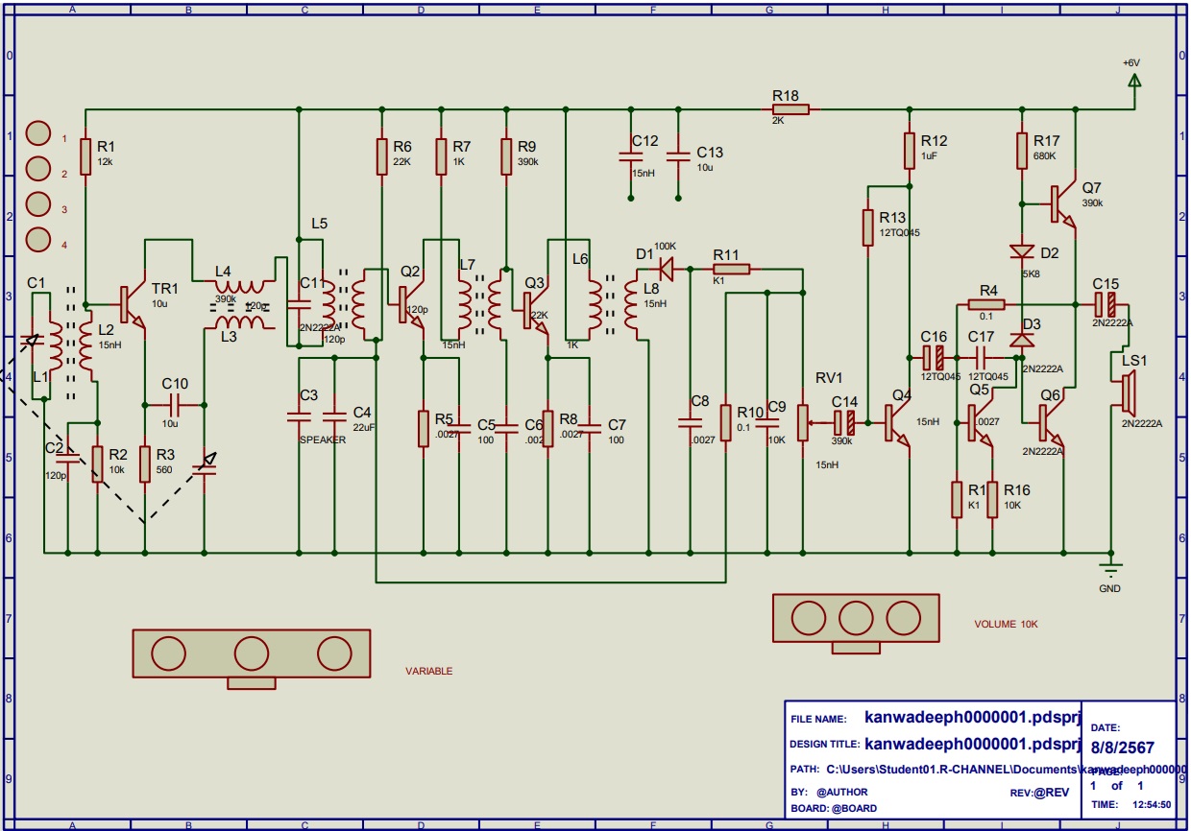1191x831 pixels.
Task: Click the left pin of VOLUME 10K connector
Action: [804, 616]
